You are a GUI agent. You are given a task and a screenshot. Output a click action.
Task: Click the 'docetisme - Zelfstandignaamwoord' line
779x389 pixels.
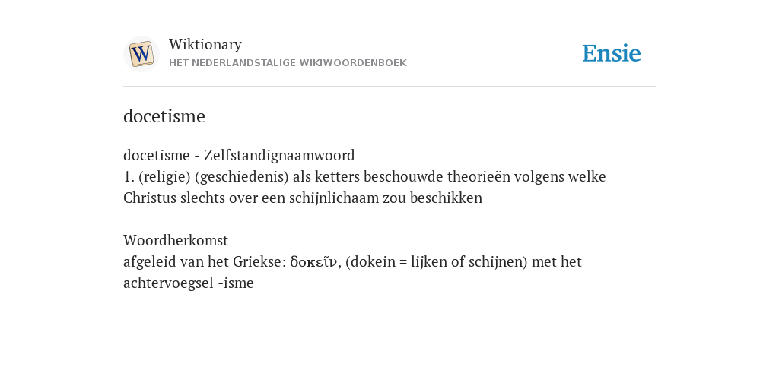click(239, 155)
